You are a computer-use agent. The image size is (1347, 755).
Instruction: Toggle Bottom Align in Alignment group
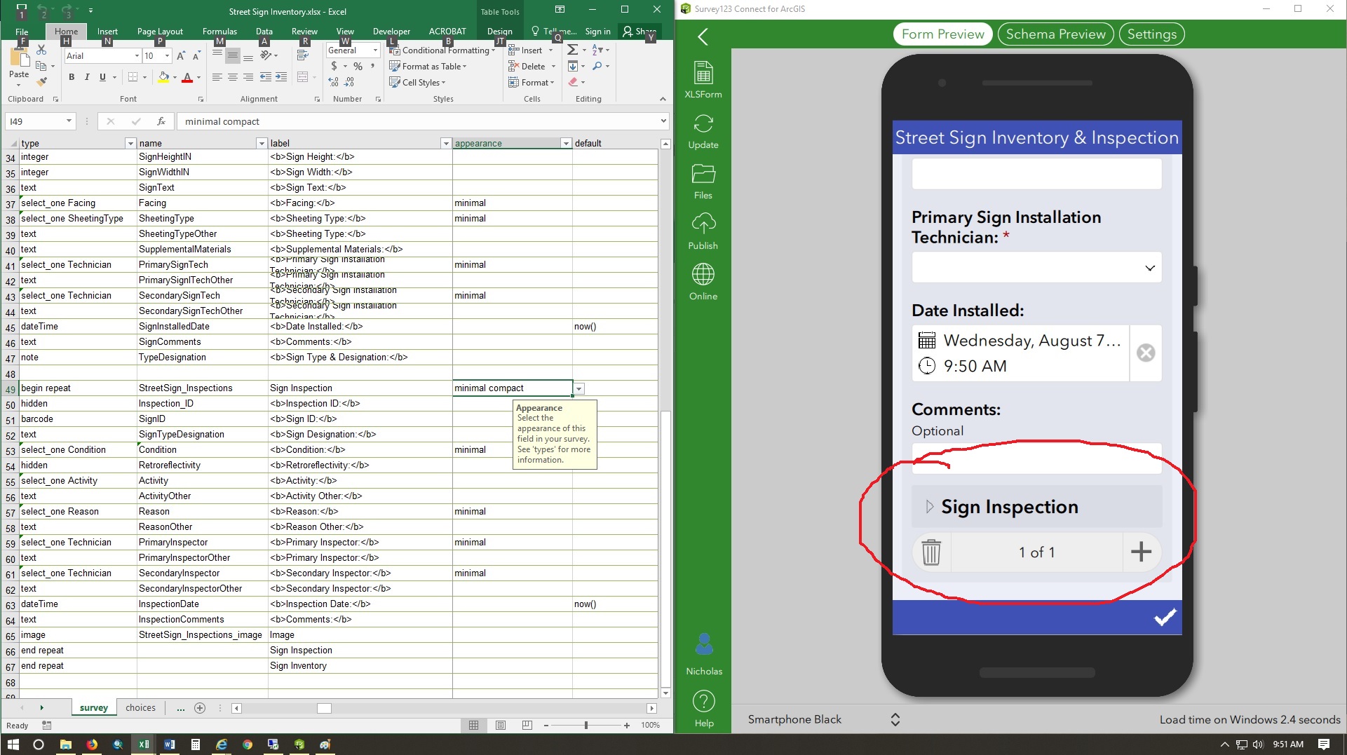[x=248, y=56]
